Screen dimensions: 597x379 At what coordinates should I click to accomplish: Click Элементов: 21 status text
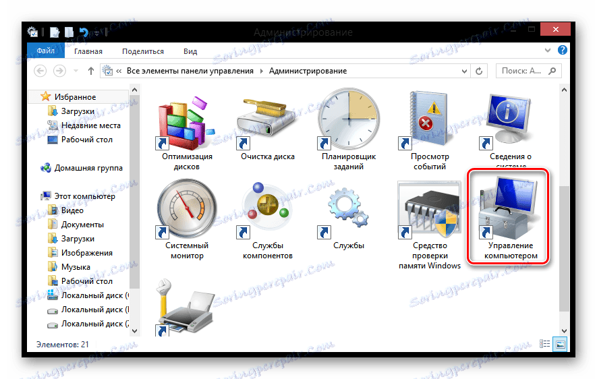point(62,345)
